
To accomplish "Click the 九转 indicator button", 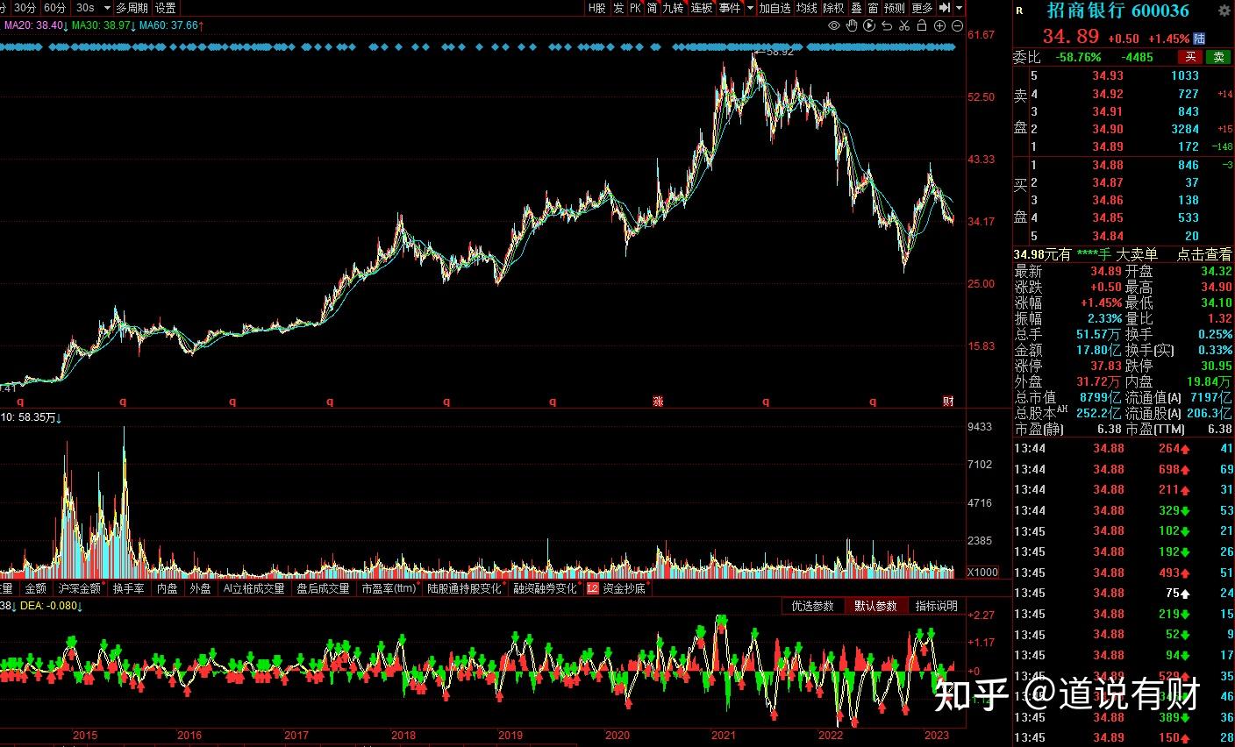I will [674, 8].
